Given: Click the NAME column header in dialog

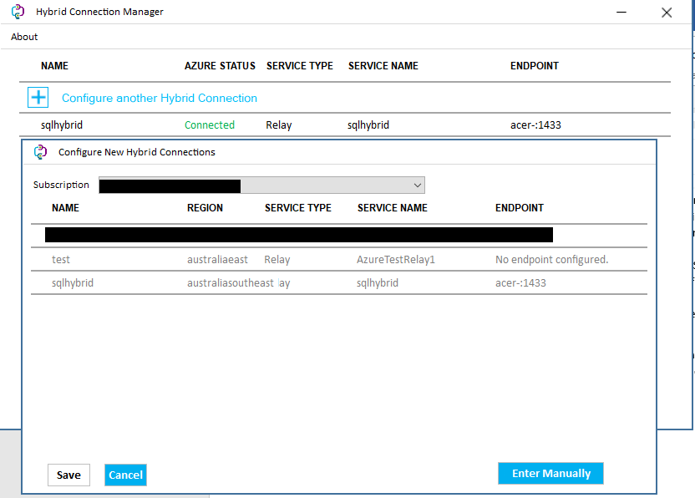Looking at the screenshot, I should 65,207.
